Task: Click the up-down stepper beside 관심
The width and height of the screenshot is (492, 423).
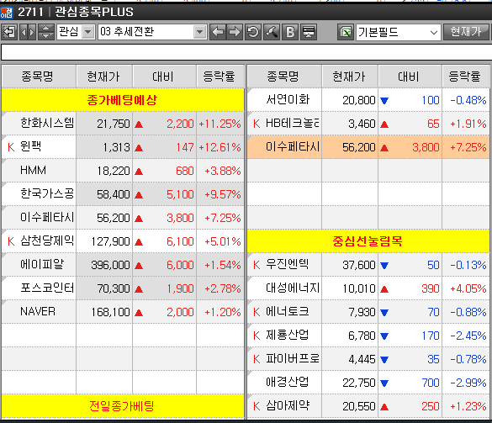Action: point(45,32)
